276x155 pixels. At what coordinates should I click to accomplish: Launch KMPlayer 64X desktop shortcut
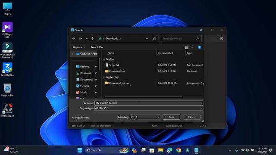click(x=7, y=30)
